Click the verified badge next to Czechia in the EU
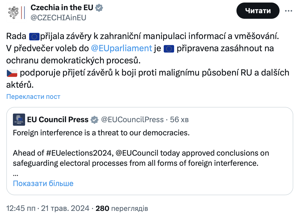This screenshot has height=219, width=295. [99, 8]
